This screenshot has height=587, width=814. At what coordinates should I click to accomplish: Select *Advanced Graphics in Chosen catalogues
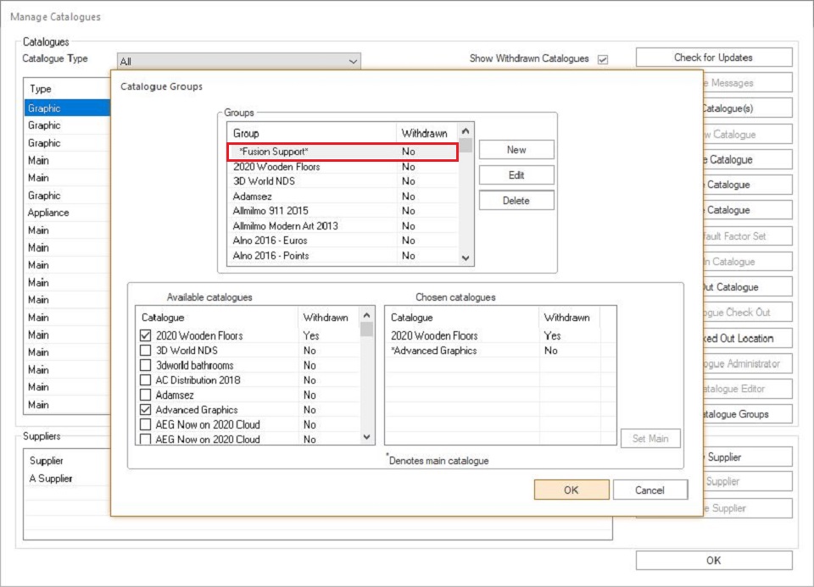click(500, 351)
